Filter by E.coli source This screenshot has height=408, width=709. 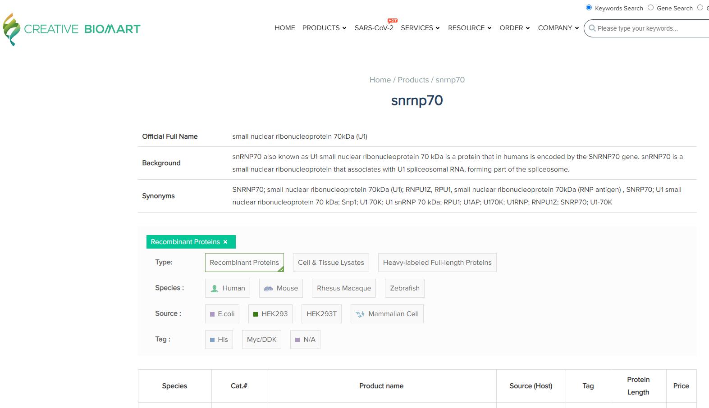pos(222,314)
